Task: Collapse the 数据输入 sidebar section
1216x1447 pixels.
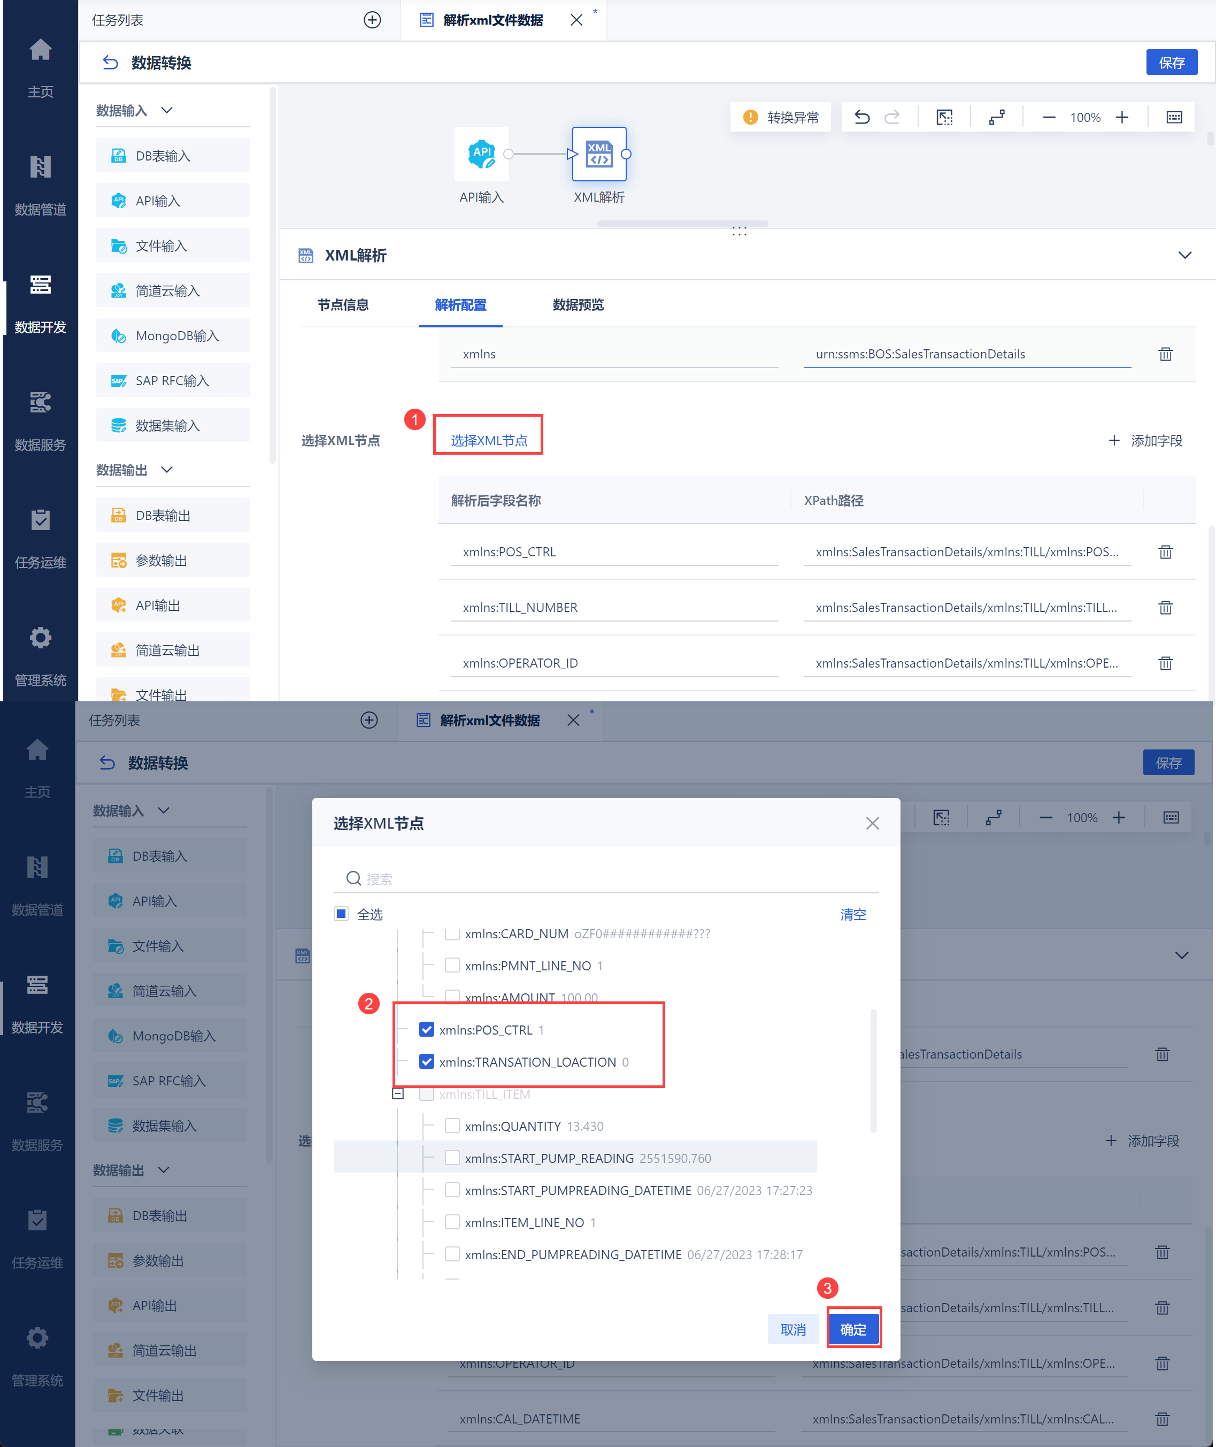Action: click(167, 110)
